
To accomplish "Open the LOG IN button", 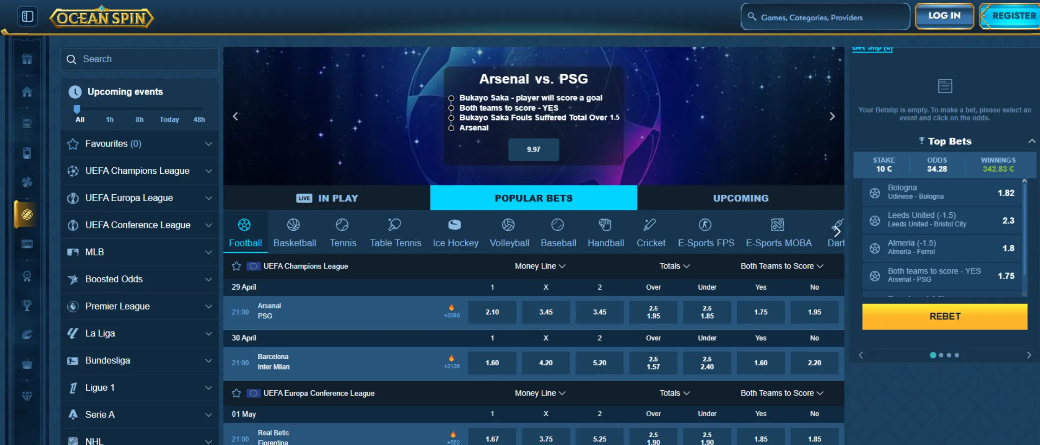I will coord(943,15).
